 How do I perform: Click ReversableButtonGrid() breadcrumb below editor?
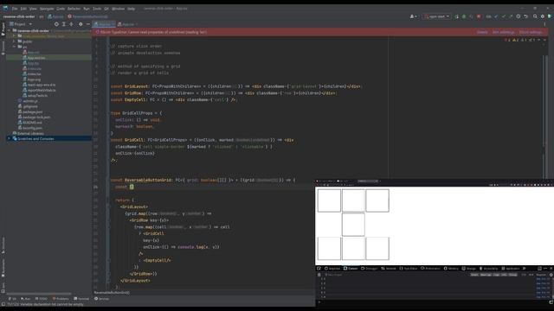pos(112,292)
